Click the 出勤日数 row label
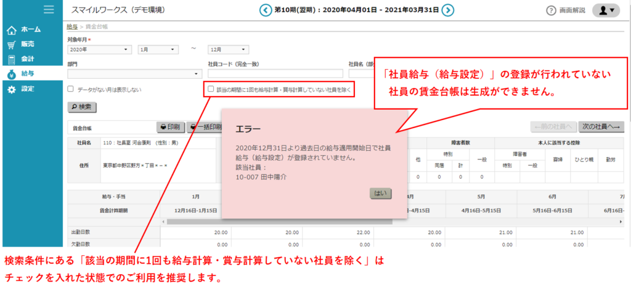 pyautogui.click(x=79, y=233)
